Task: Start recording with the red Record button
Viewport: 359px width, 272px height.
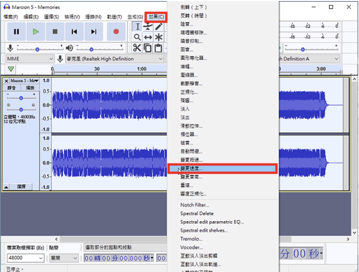Action: coord(116,32)
